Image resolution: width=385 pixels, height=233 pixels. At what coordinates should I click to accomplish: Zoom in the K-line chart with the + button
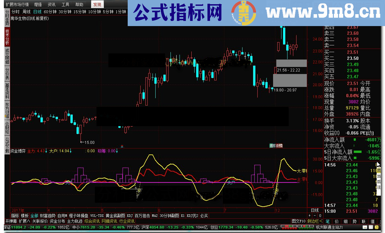pos(309,215)
